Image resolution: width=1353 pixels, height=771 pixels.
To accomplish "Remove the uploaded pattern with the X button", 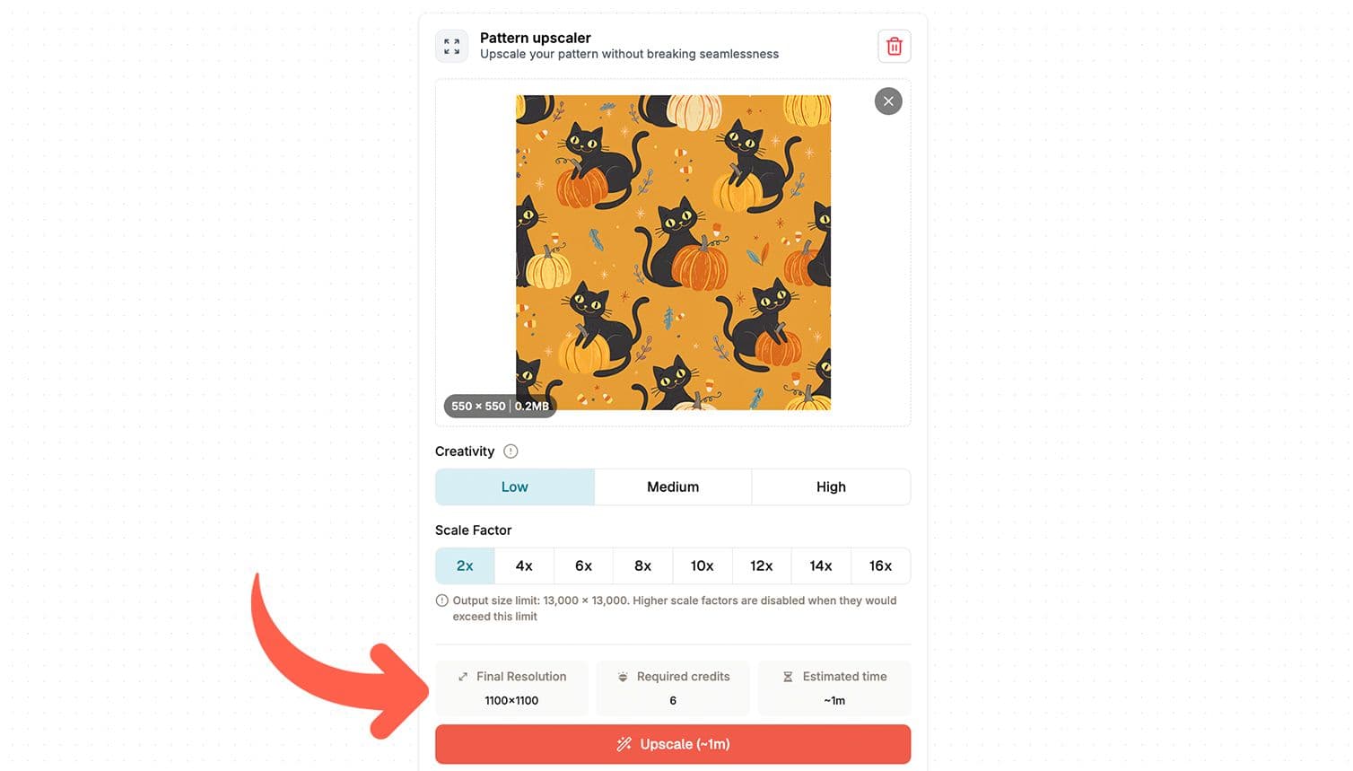I will point(888,101).
